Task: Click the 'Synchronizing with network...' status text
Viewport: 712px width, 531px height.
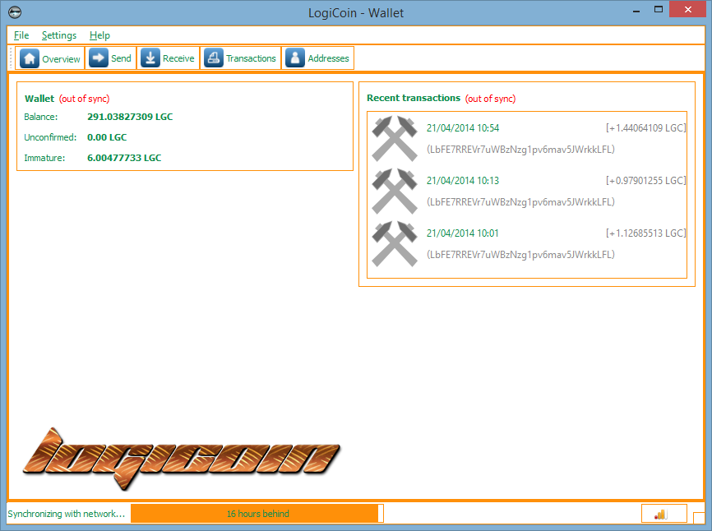Action: [x=67, y=514]
